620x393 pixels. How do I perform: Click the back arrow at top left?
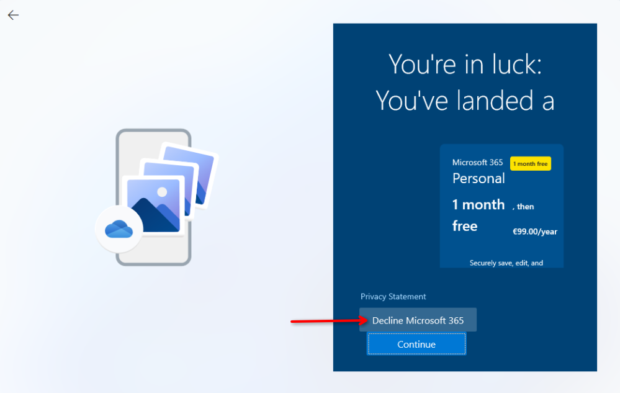(13, 15)
